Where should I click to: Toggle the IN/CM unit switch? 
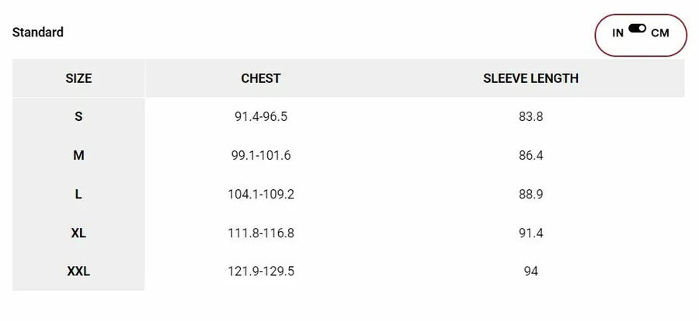point(638,29)
